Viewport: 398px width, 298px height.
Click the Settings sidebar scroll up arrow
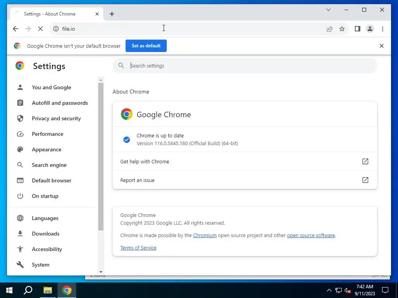(x=101, y=80)
